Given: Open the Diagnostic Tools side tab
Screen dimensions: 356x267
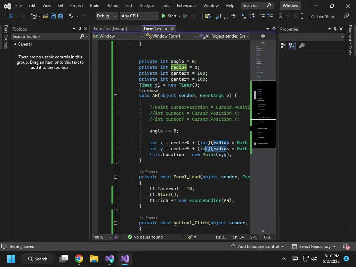Looking at the screenshot, I should click(x=350, y=40).
